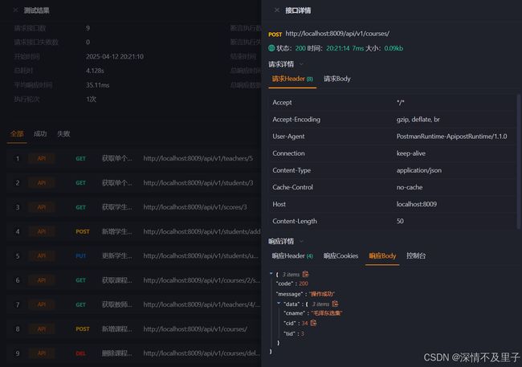
Task: Filter results by 成功 tab
Action: (40, 134)
